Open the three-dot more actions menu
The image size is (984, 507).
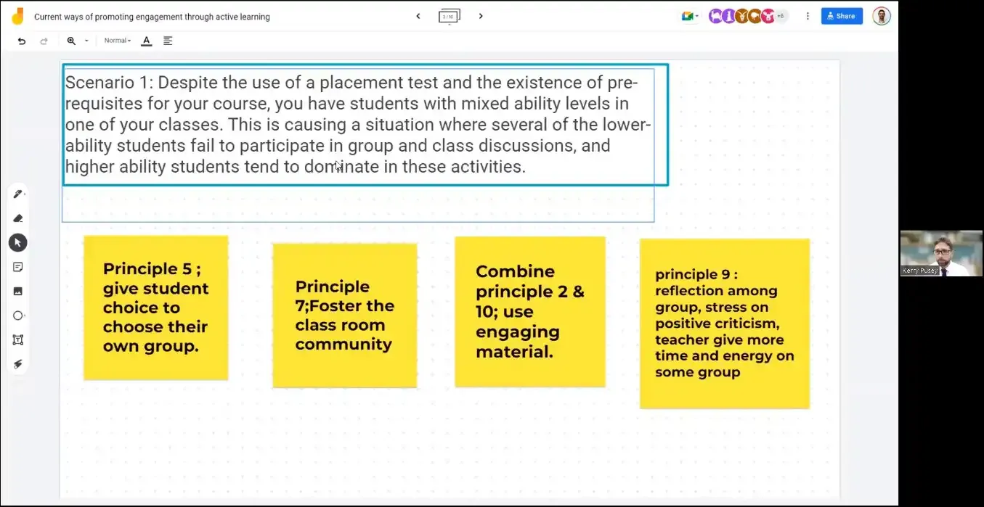point(808,16)
